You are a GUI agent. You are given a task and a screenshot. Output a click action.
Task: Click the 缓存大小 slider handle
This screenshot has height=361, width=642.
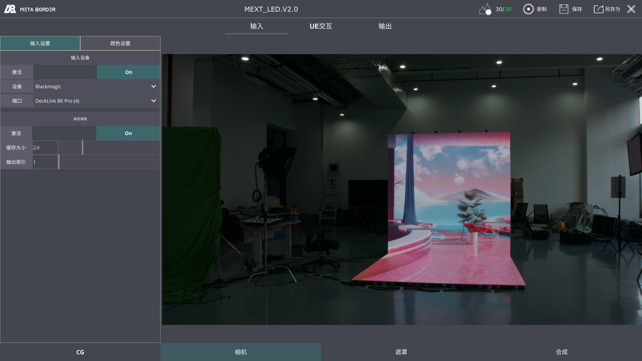[x=82, y=148]
